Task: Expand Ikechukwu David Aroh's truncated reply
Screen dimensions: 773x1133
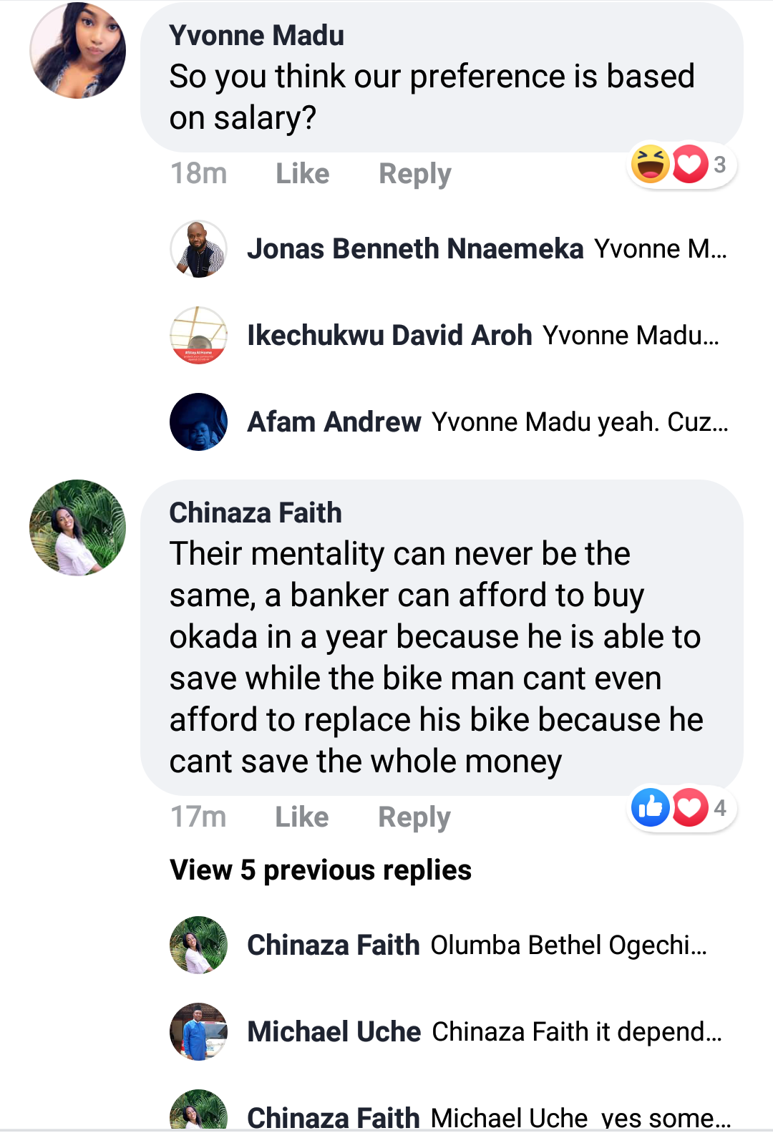Action: (631, 336)
